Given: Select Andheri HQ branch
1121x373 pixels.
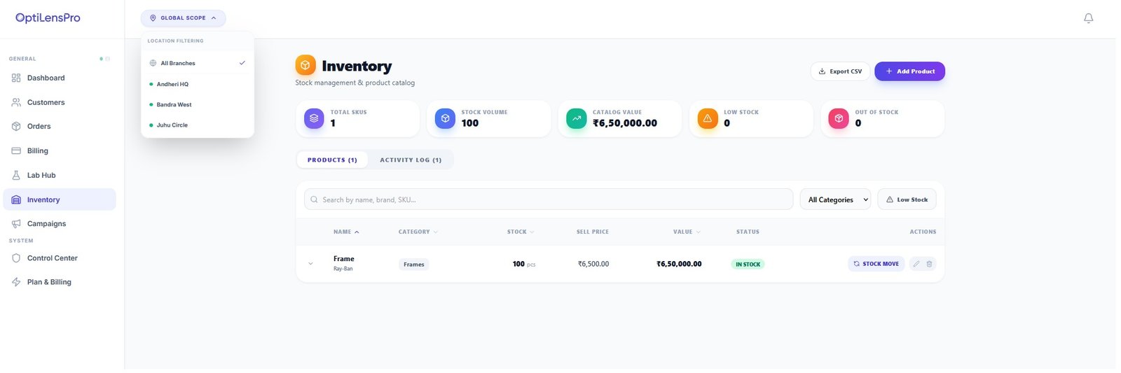Looking at the screenshot, I should (x=198, y=84).
